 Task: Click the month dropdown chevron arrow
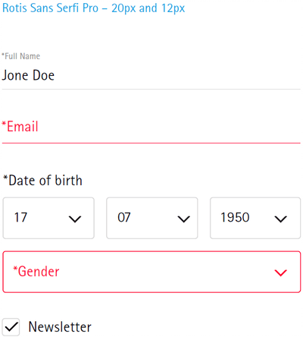(183, 219)
